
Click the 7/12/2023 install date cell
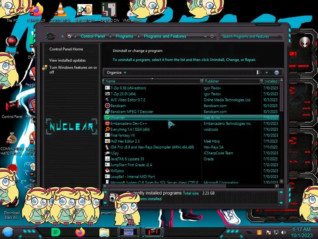point(270,165)
